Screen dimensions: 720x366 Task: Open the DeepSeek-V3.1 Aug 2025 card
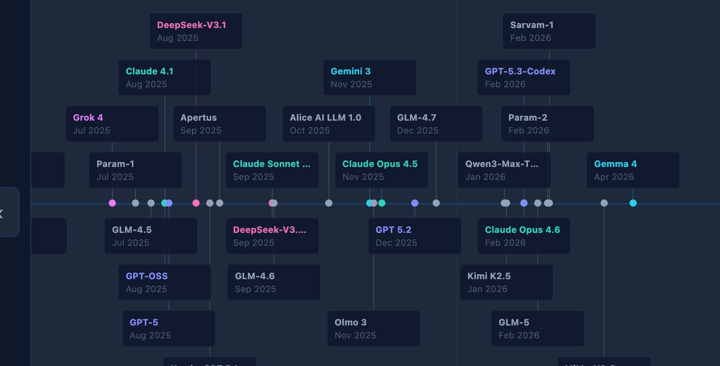[x=196, y=31]
